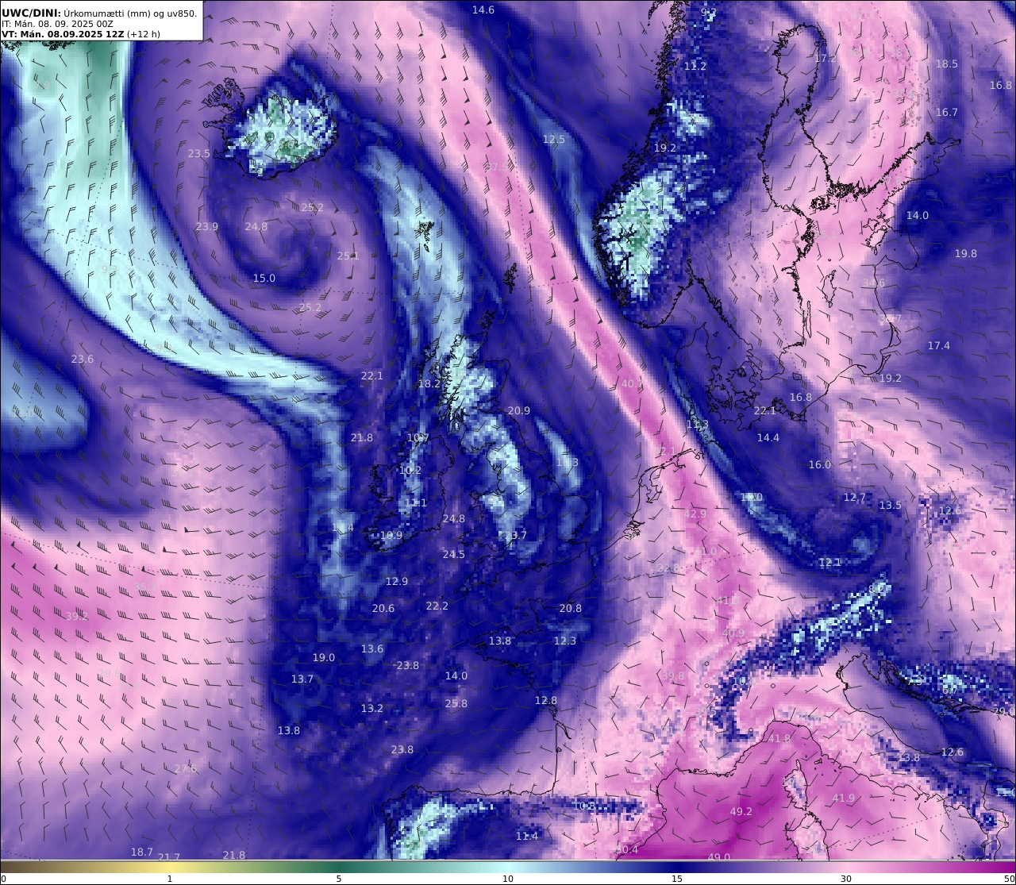Click map value 27.6
This screenshot has width=1016, height=885.
click(186, 769)
